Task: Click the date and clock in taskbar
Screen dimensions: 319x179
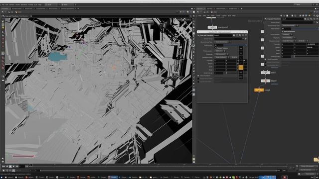Action: (x=253, y=177)
